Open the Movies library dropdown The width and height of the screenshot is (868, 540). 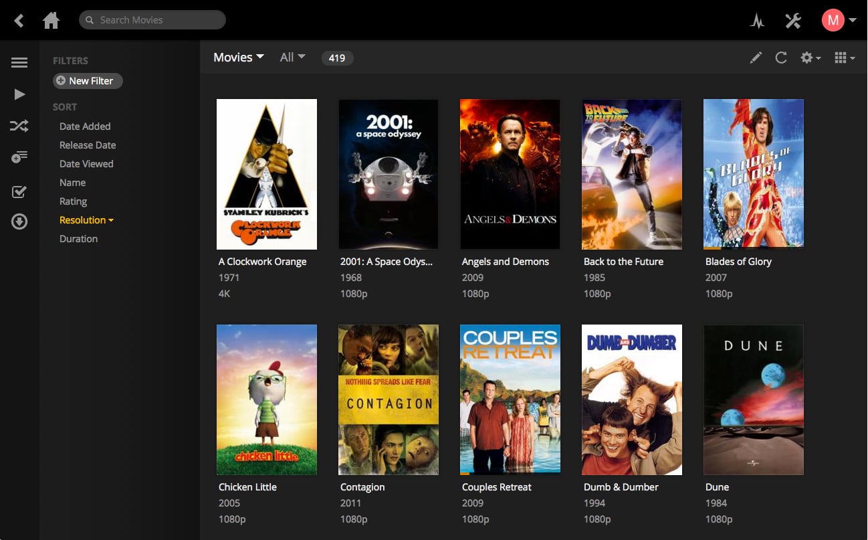click(x=239, y=58)
